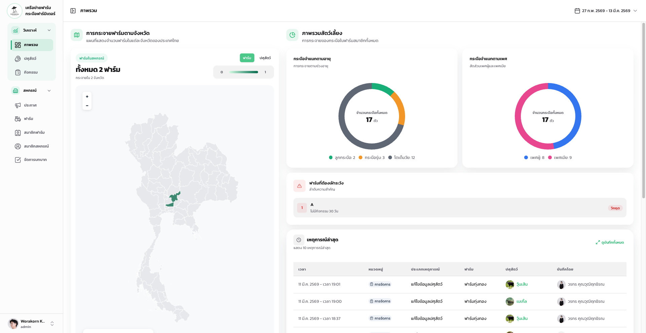Open ประกาศ megaphone menu item

point(30,105)
